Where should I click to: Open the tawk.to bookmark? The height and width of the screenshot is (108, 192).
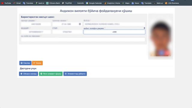pyautogui.click(x=40, y=3)
